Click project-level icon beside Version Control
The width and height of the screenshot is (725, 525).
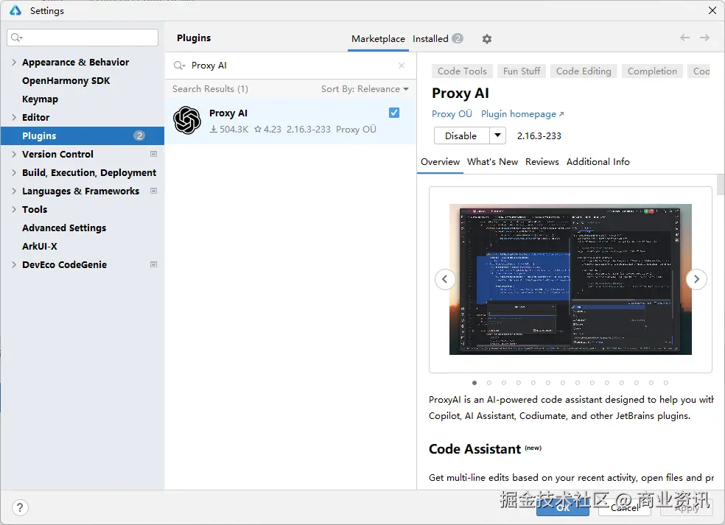click(x=153, y=154)
